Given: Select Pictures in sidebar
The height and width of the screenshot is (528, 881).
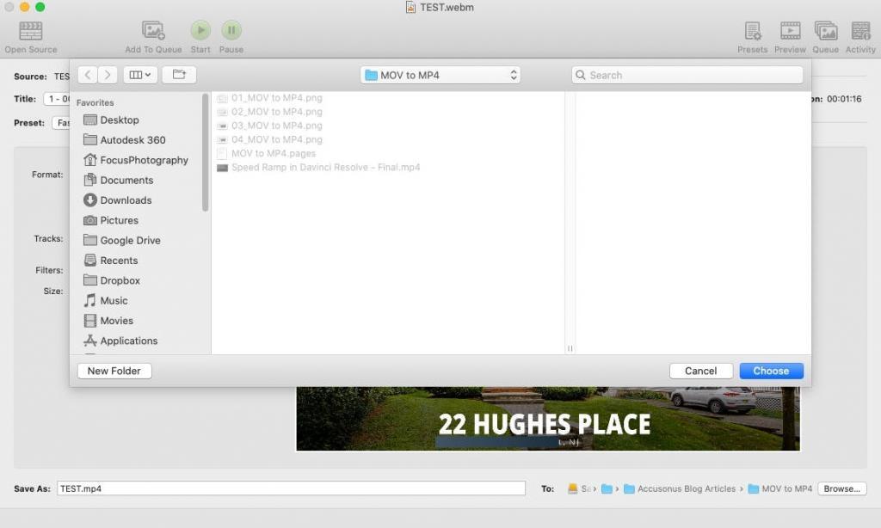Looking at the screenshot, I should [111, 221].
